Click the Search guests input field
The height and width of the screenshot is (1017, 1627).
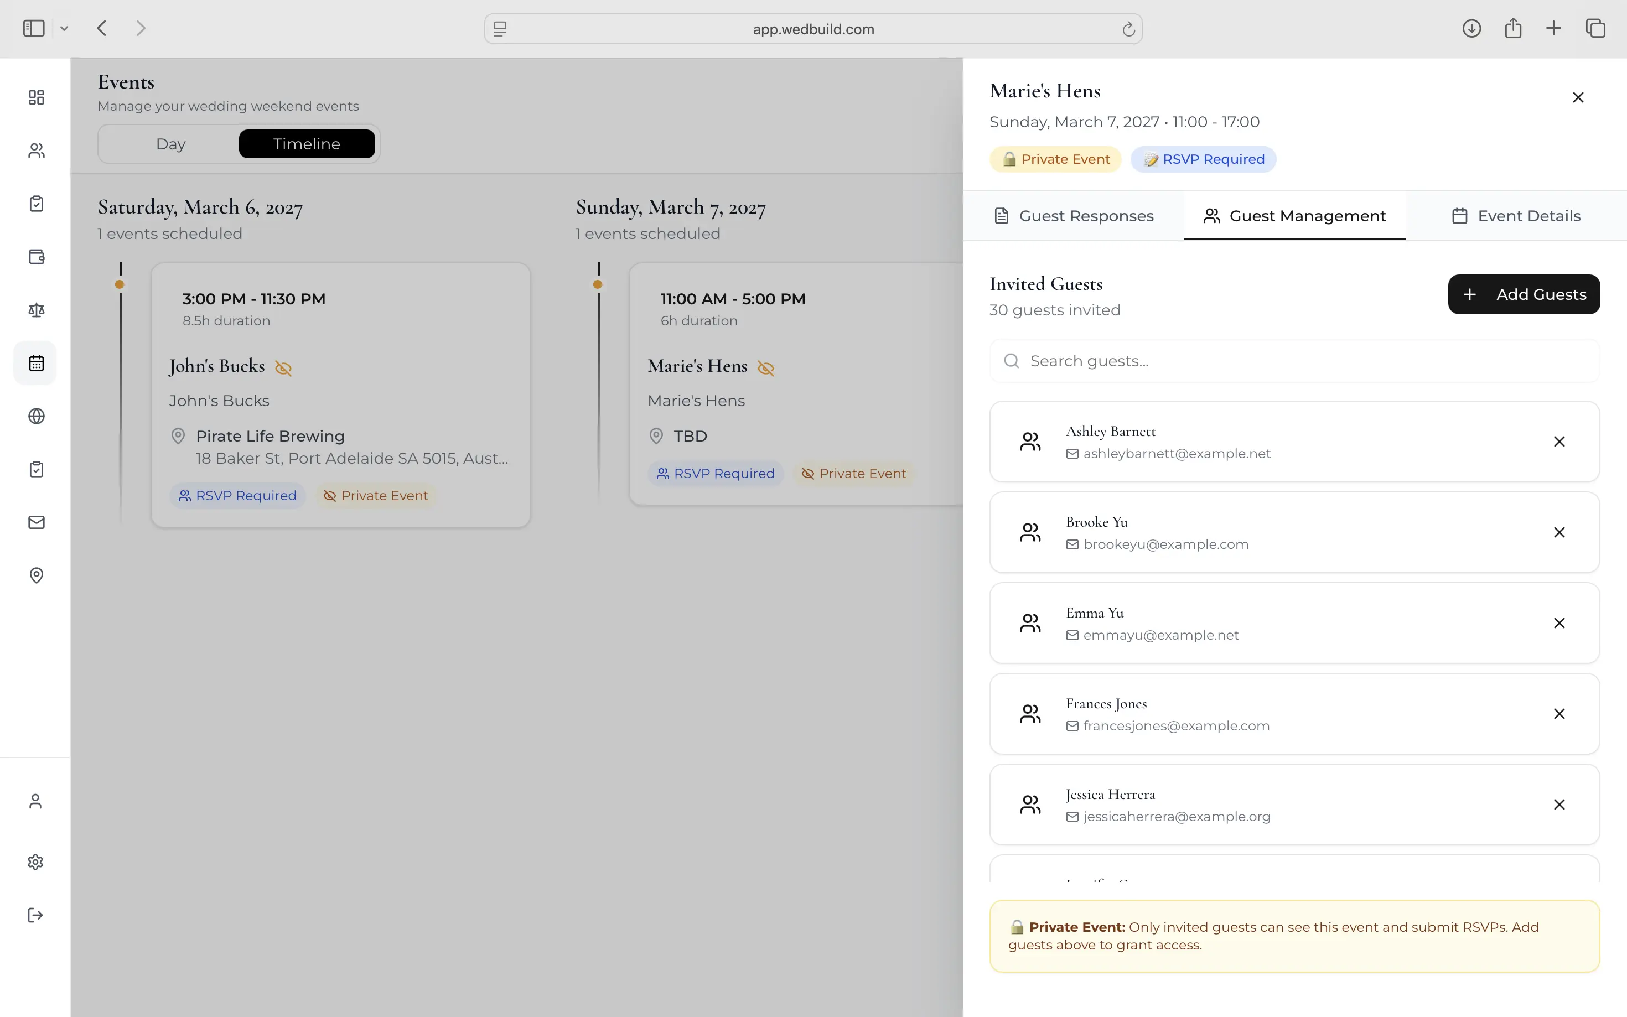1294,361
